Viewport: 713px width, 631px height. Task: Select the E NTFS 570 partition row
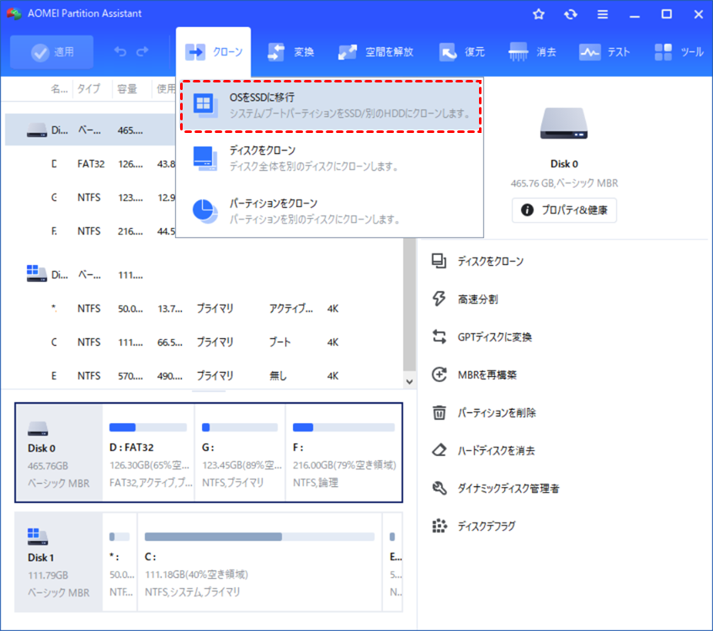204,375
